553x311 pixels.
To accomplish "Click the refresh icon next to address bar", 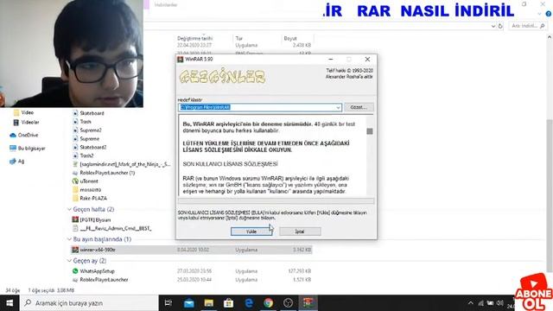I will coord(500,26).
